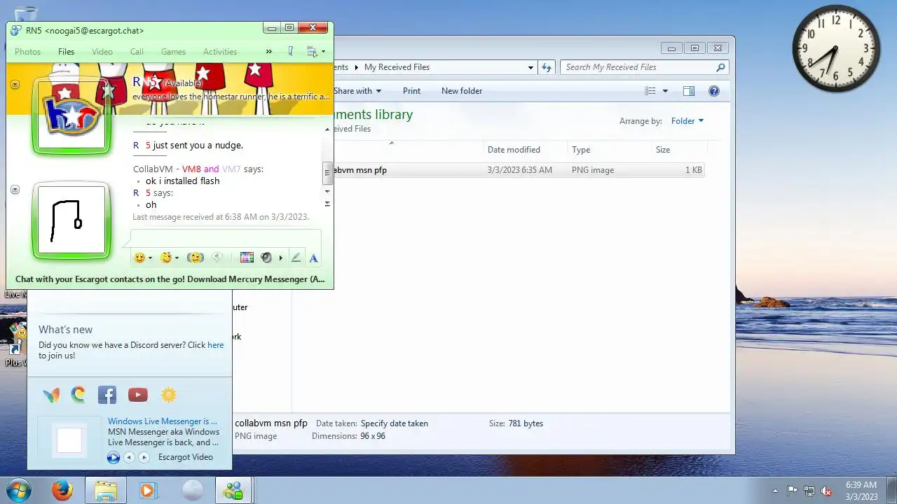Click New folder in Explorer toolbar
This screenshot has width=897, height=504.
coord(462,91)
